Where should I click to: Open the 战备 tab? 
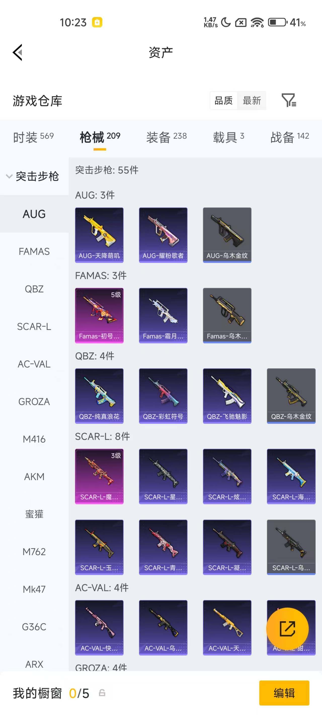[290, 137]
